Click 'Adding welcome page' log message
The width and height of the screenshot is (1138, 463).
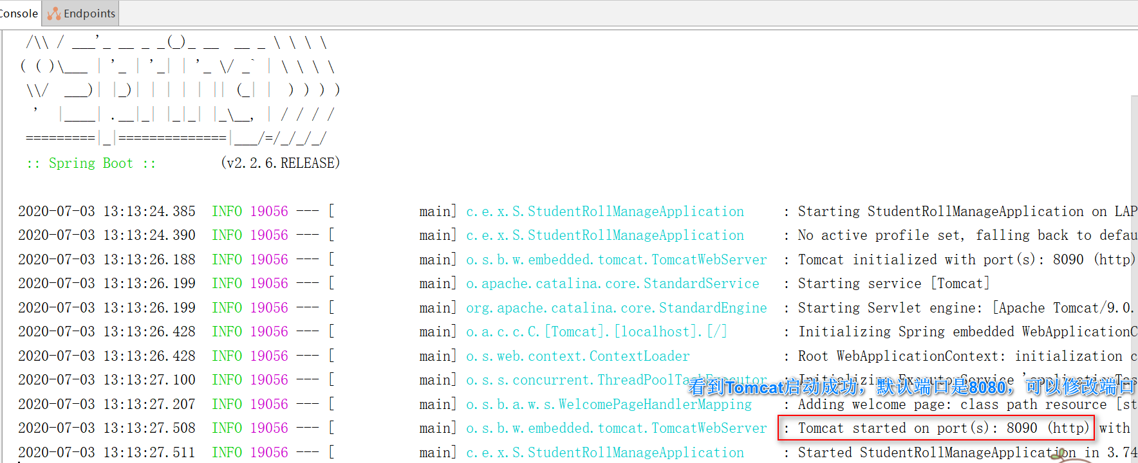(967, 404)
